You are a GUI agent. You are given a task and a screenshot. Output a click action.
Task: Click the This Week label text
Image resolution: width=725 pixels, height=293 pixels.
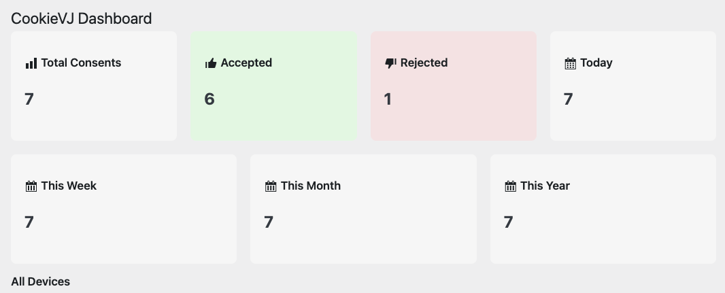coord(69,186)
